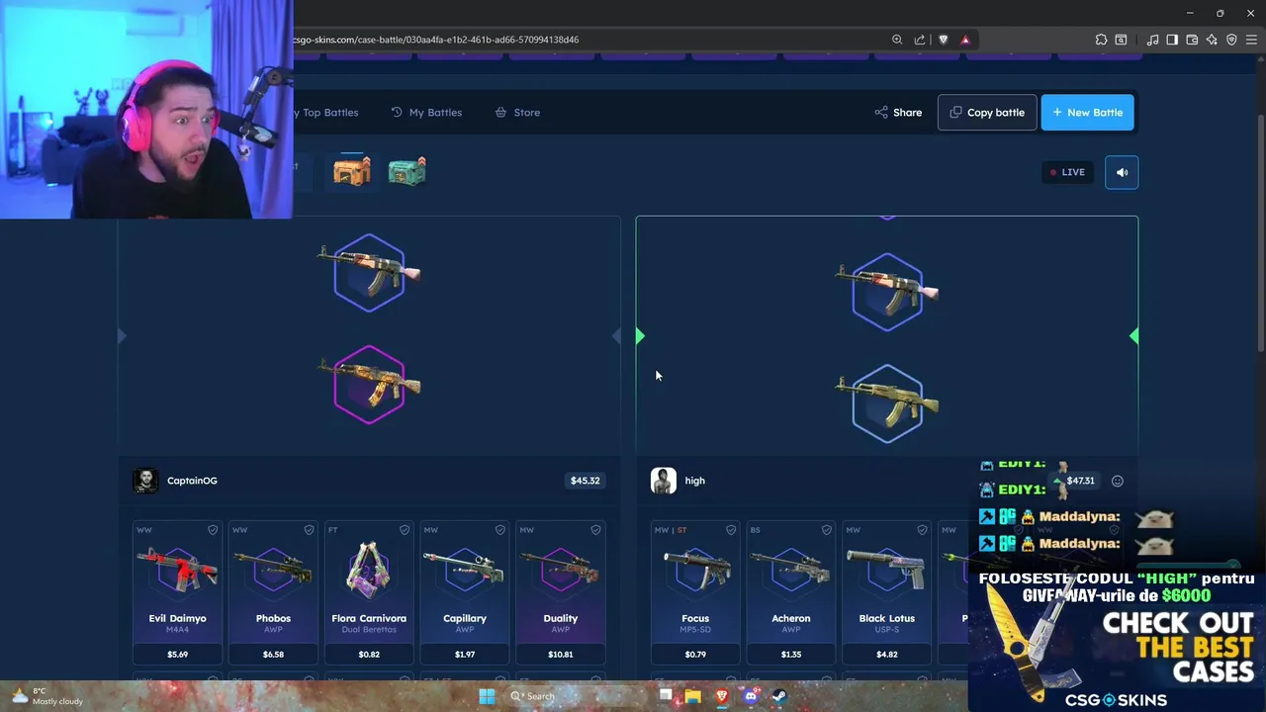Screen dimensions: 1266x712
Task: Click the tab search toolbar icon
Action: [1121, 40]
